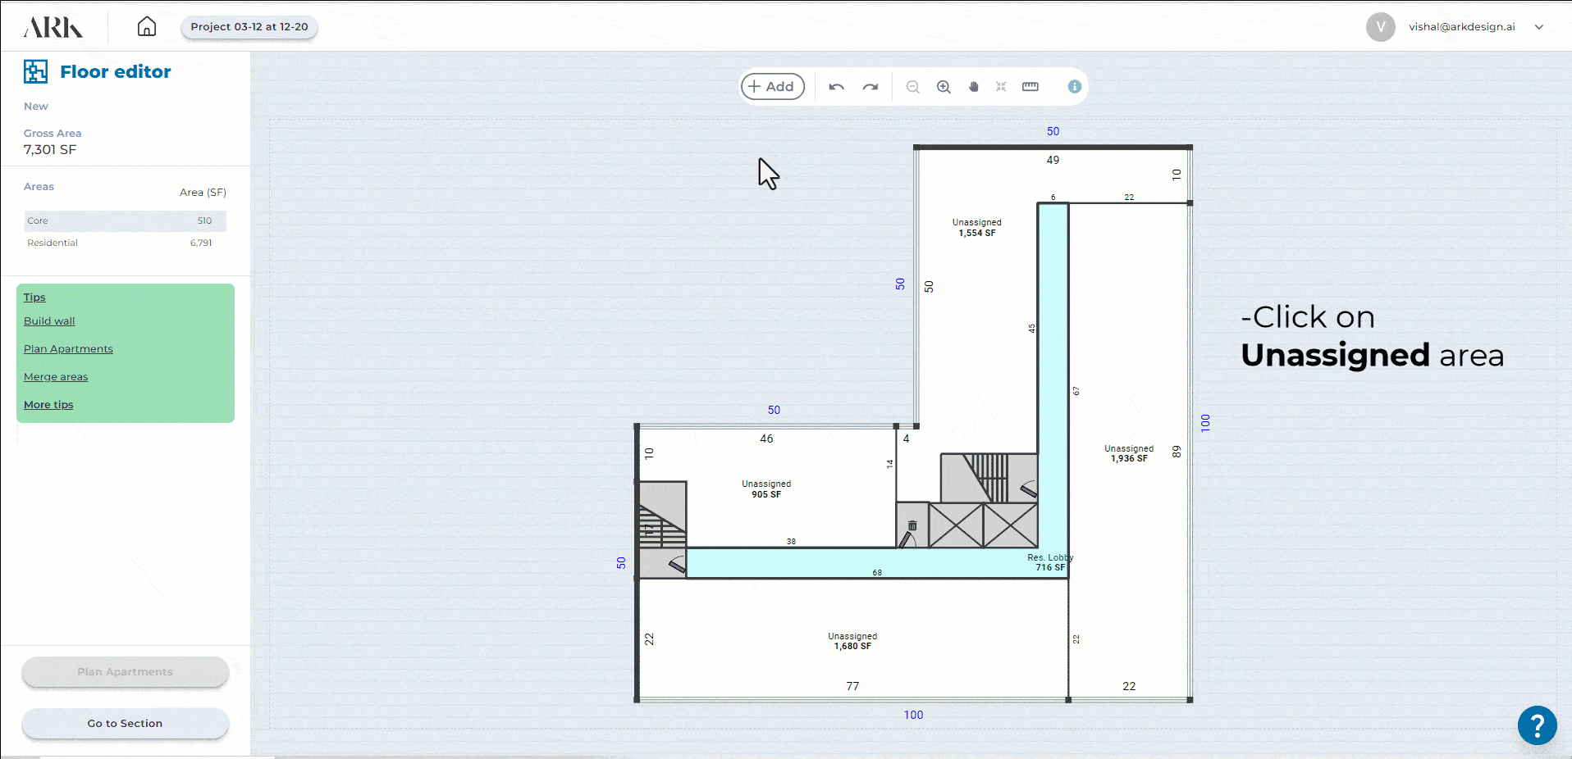
Task: Open the blue help question button
Action: point(1537,725)
